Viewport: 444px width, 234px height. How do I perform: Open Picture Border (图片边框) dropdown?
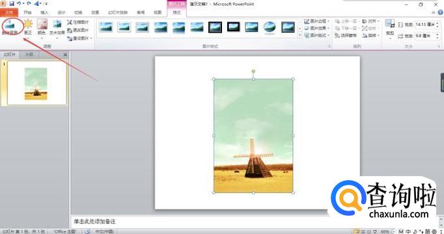(316, 21)
